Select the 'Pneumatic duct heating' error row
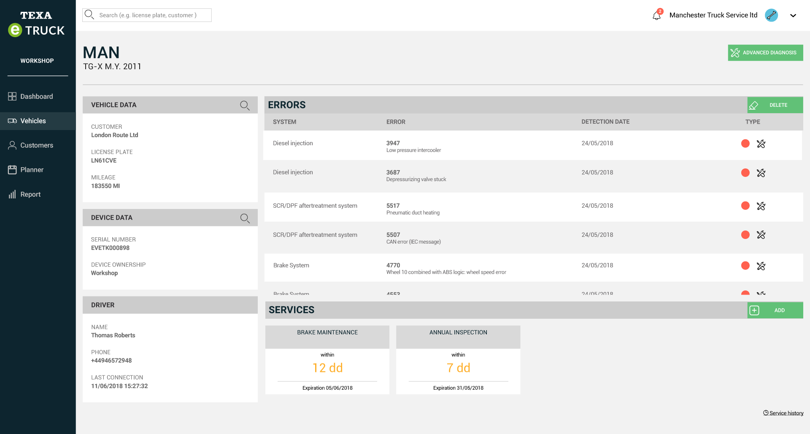 [533, 207]
